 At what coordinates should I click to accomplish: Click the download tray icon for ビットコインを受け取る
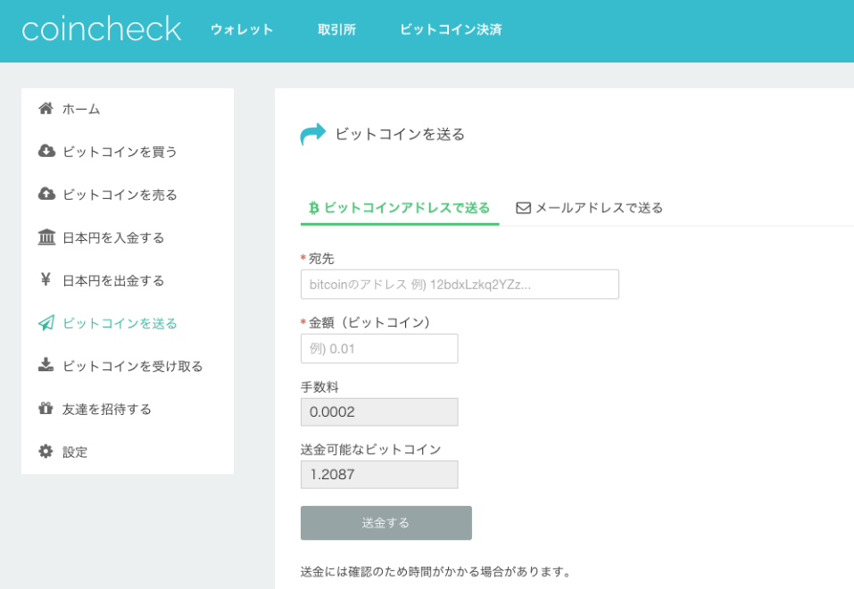pos(46,365)
